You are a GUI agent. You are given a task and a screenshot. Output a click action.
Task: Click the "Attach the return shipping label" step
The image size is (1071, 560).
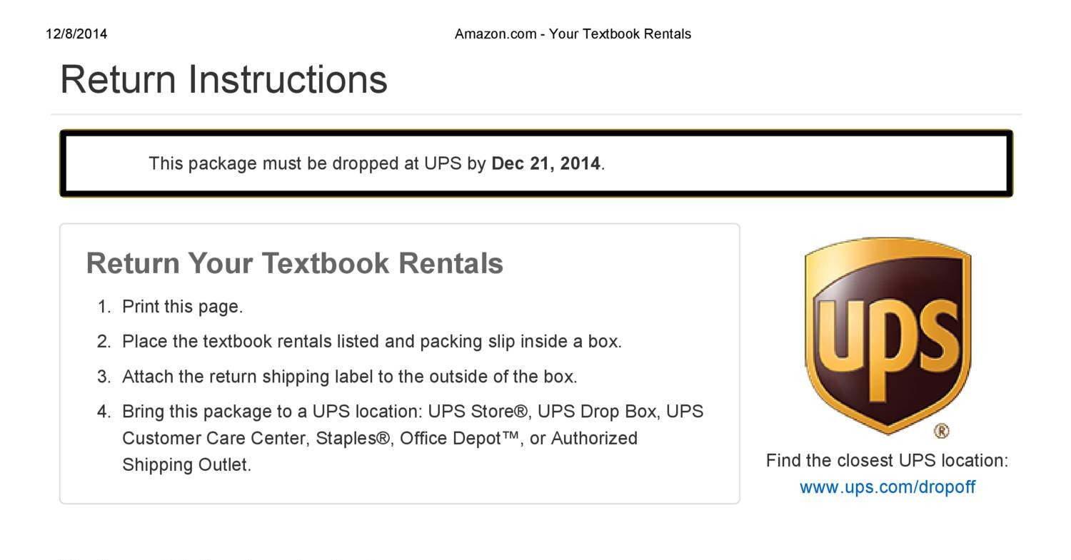click(349, 377)
